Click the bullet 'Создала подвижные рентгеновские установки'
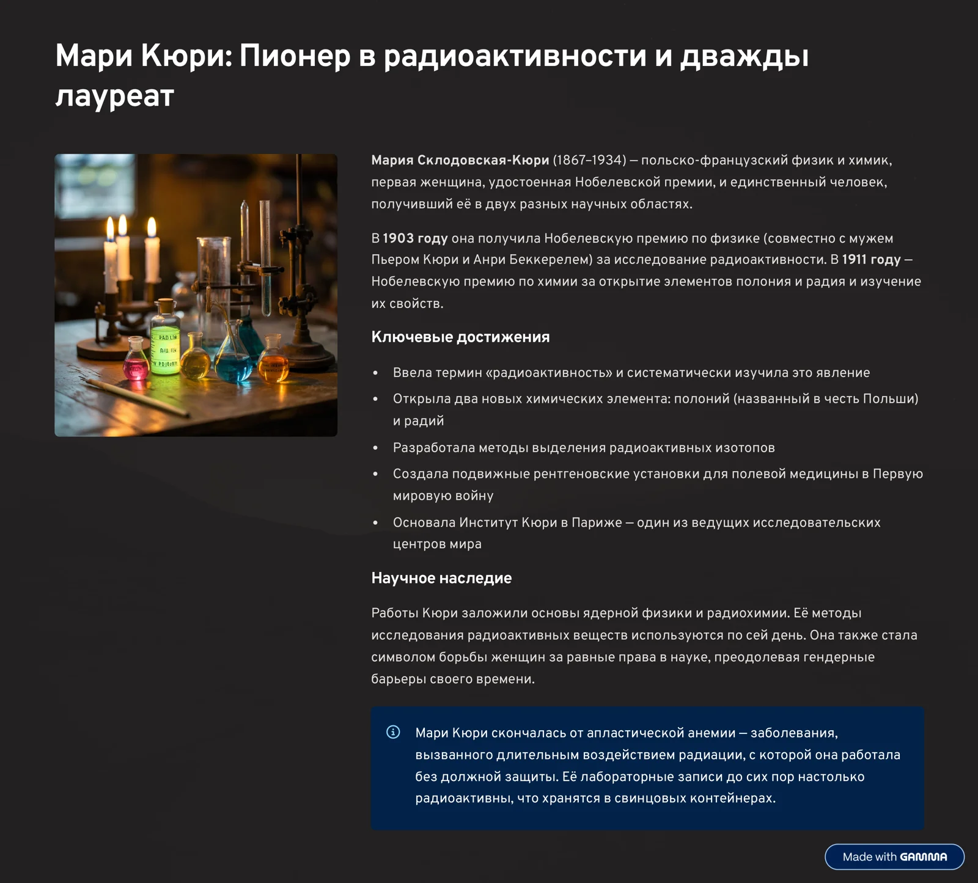Screen dimensions: 978x883 point(658,485)
